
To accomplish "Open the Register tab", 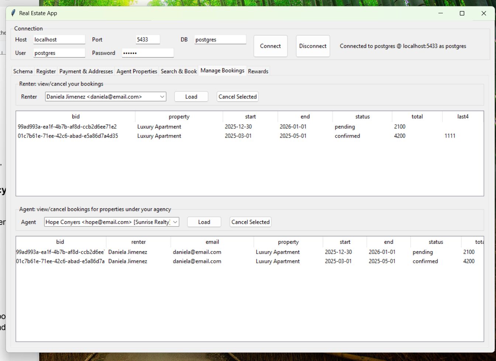I will [46, 71].
